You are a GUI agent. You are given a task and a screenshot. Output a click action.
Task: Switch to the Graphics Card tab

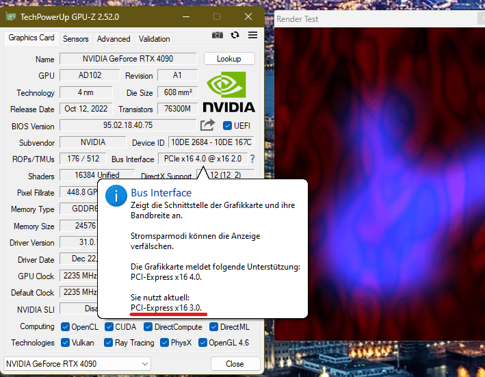click(31, 38)
